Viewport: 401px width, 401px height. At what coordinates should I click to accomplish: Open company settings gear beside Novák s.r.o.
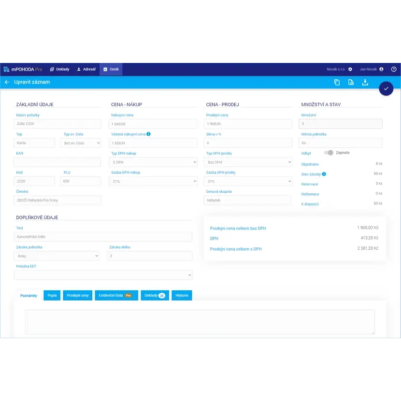pos(350,69)
